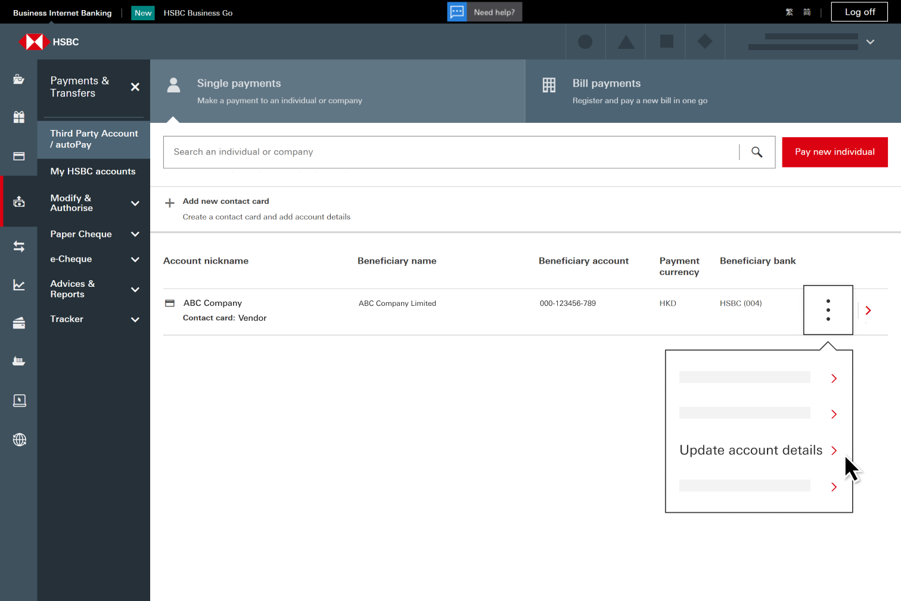Open the user profile dropdown chevron
This screenshot has width=901, height=601.
870,42
